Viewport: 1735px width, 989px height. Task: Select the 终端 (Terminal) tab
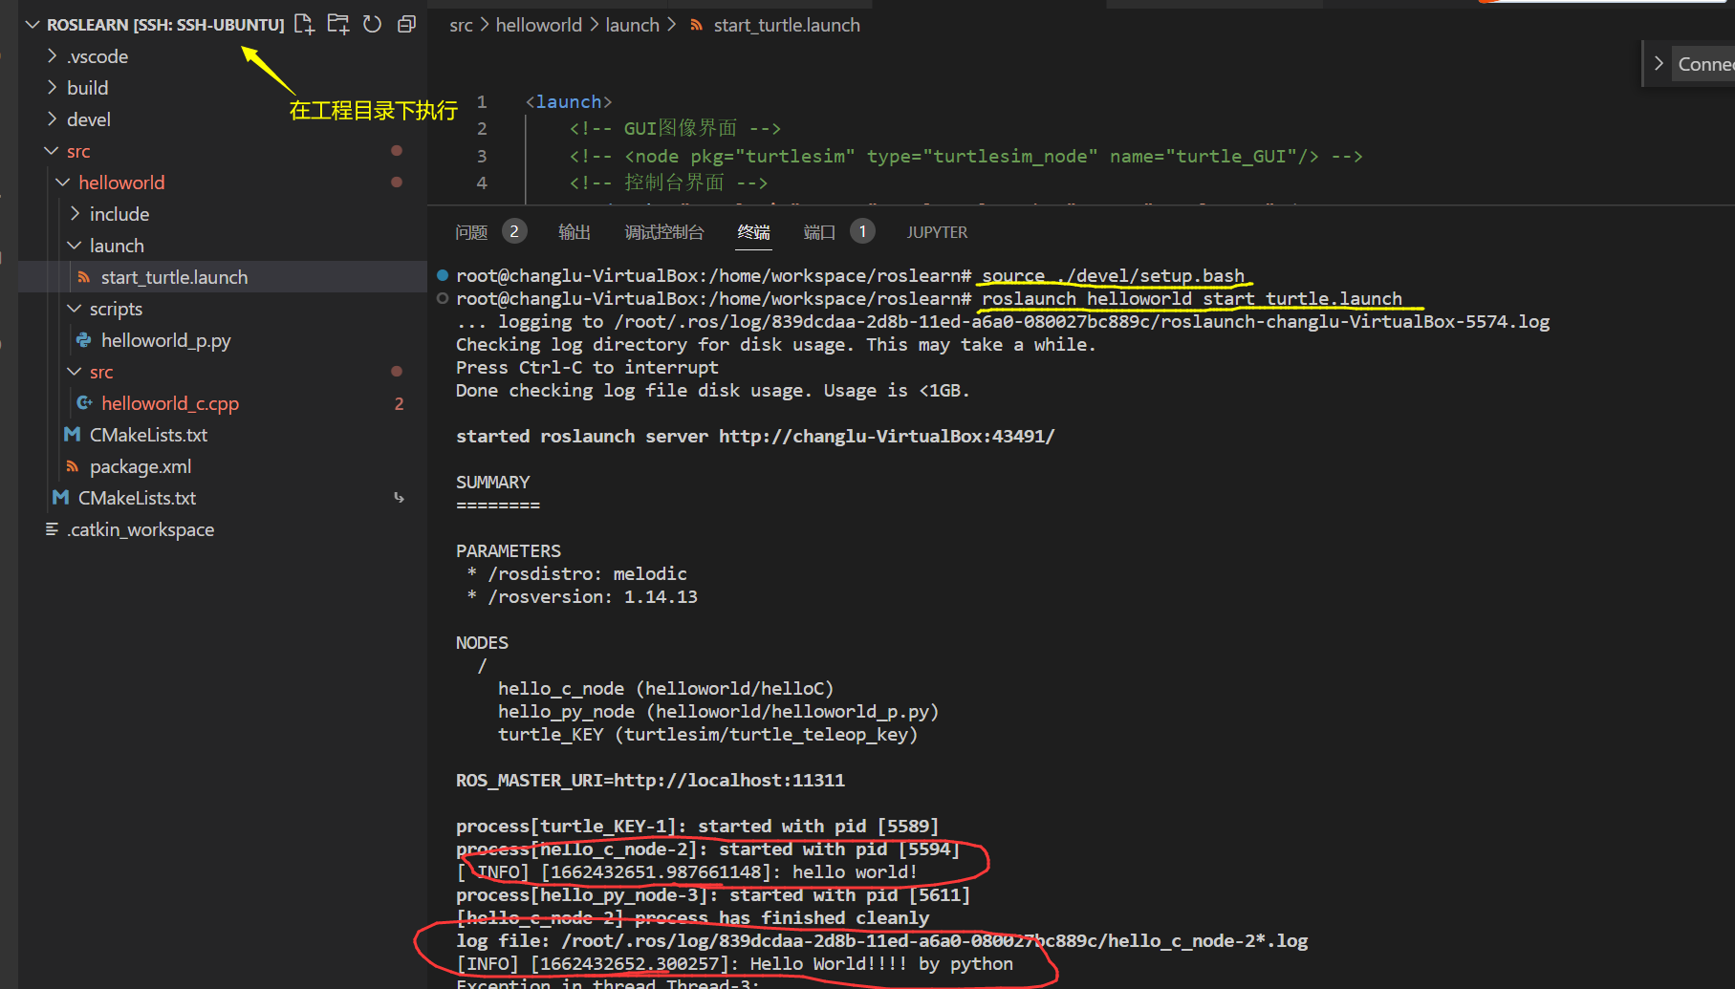tap(753, 232)
